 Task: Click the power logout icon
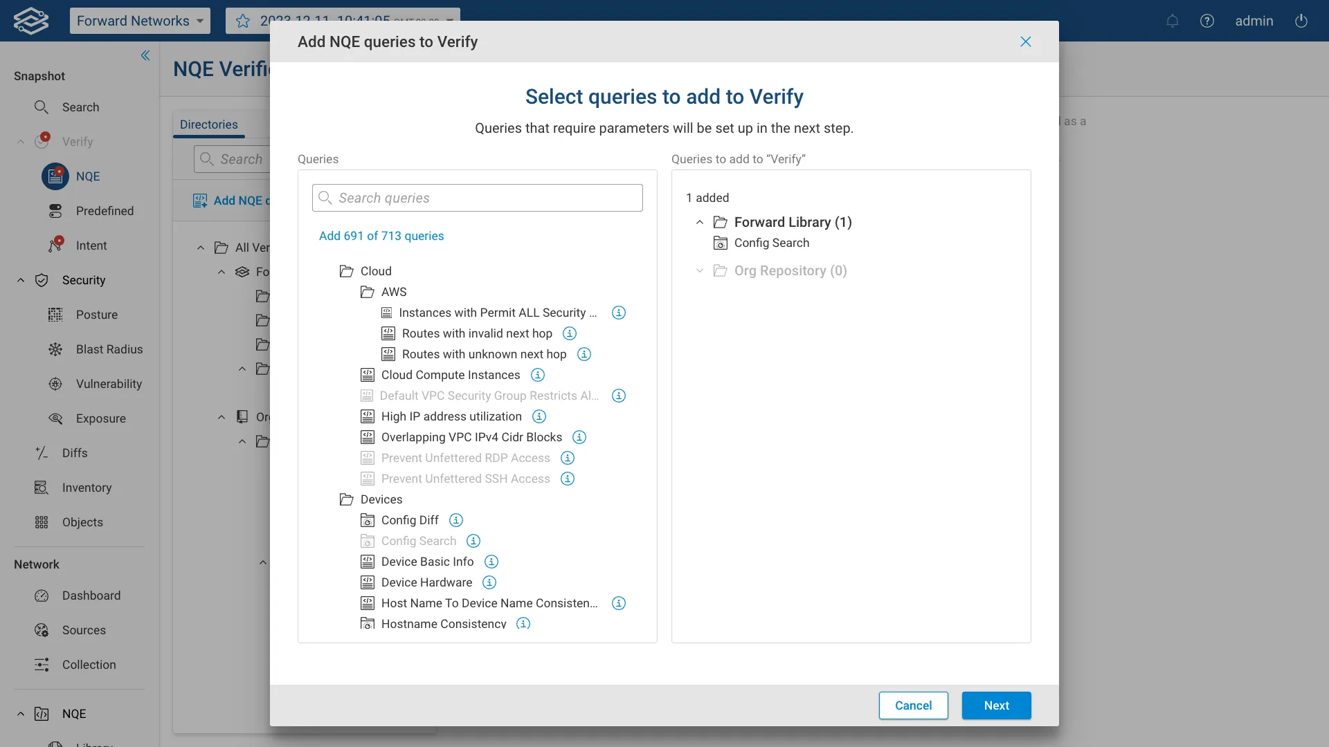point(1301,21)
